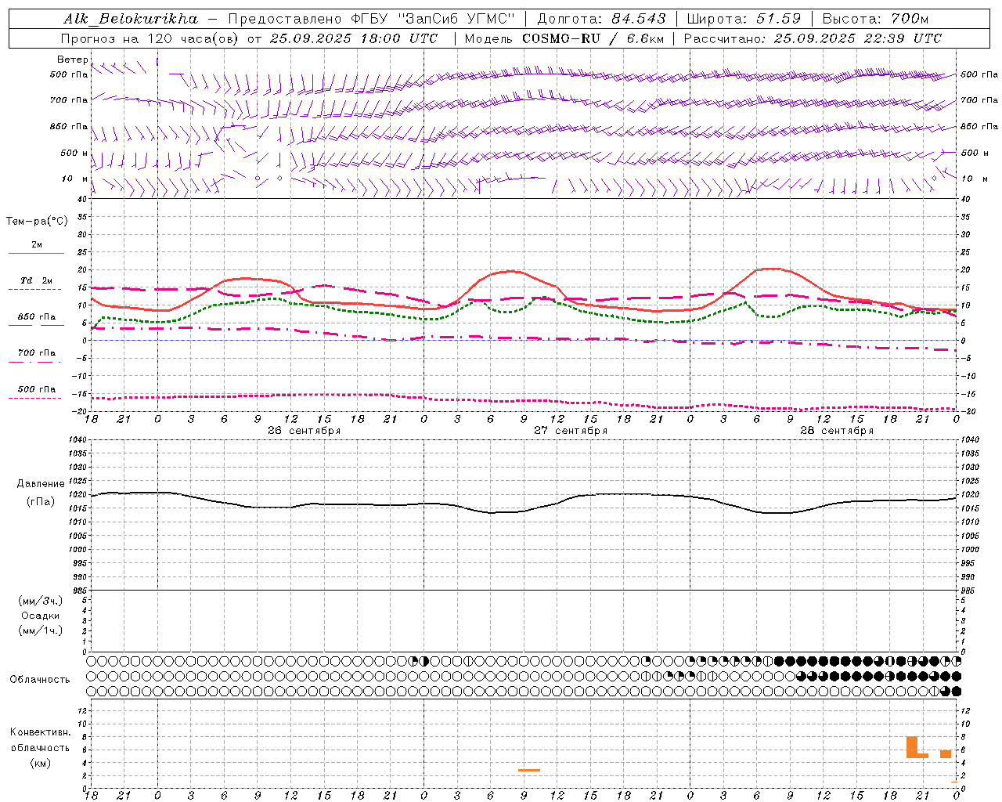Select the Td 2м dew point legend entry

(37, 280)
